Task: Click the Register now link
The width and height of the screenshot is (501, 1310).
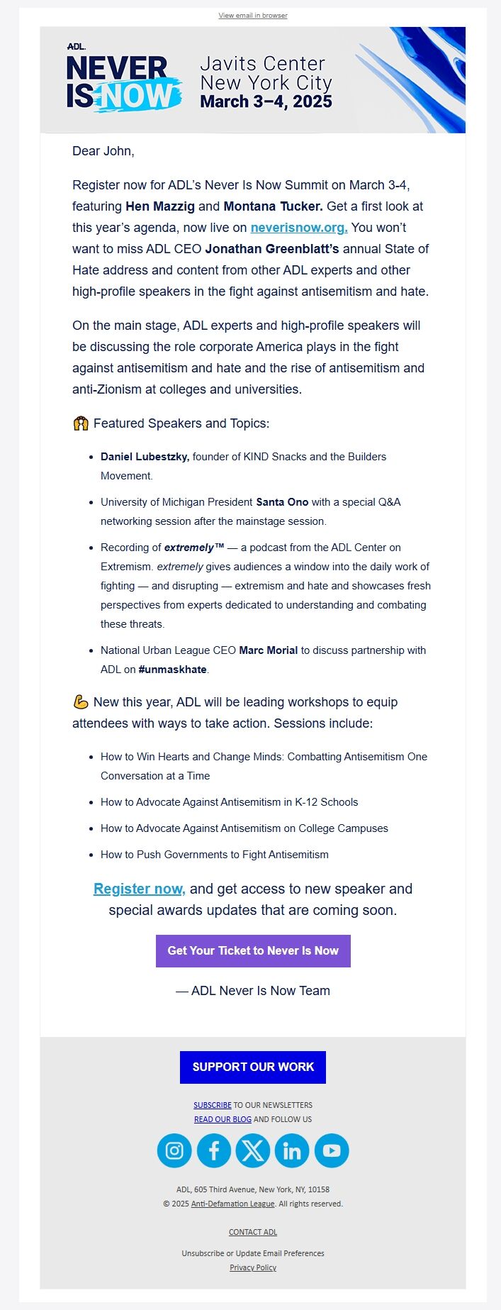Action: pyautogui.click(x=139, y=889)
